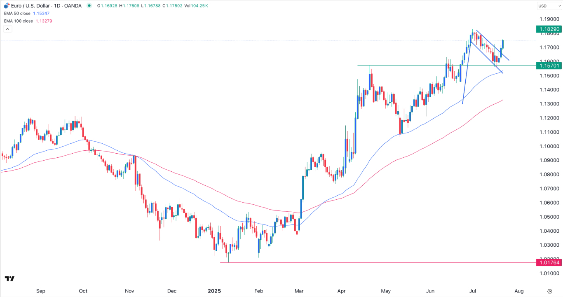The height and width of the screenshot is (297, 563).
Task: Click the 1.01764 red price label
Action: point(549,262)
